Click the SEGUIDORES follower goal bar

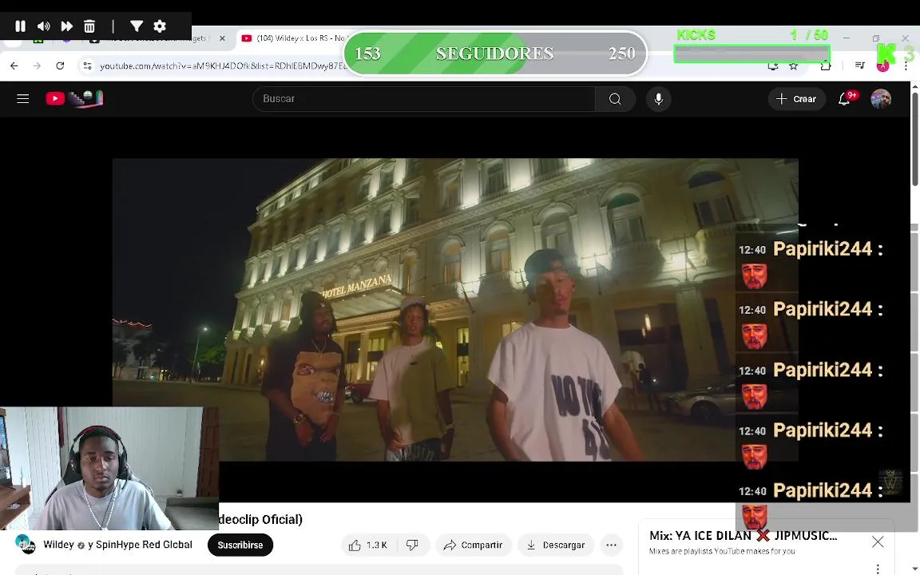pos(495,54)
